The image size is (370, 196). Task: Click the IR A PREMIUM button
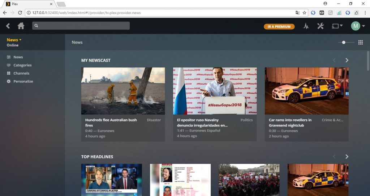(279, 26)
